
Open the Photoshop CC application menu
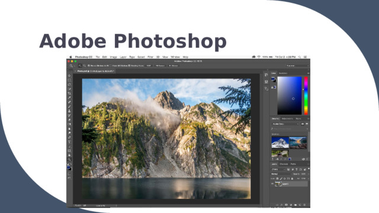[83, 57]
